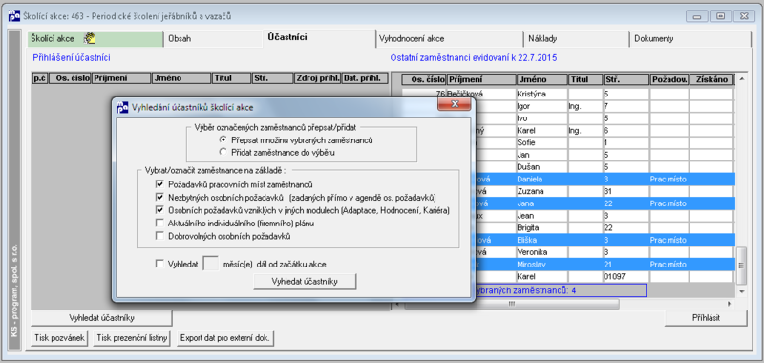Viewport: 764px width, 363px height.
Task: Select employee row Brigita
Action: click(567, 227)
